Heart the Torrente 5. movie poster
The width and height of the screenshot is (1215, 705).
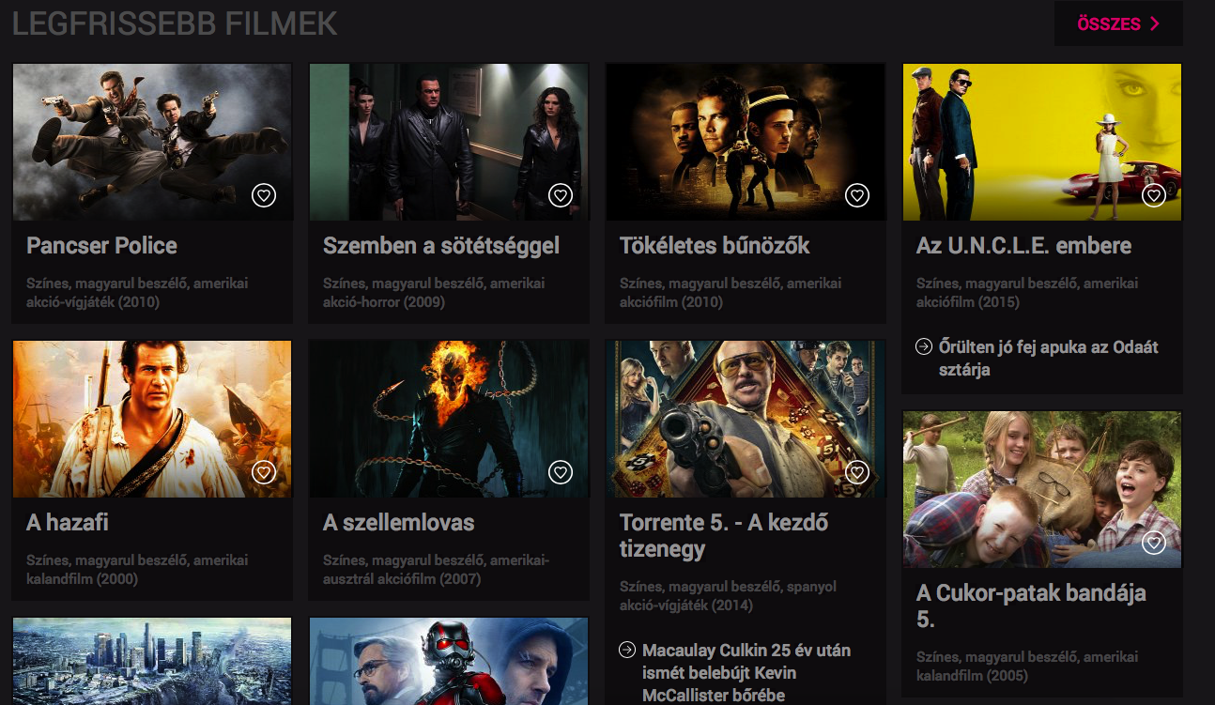click(857, 472)
